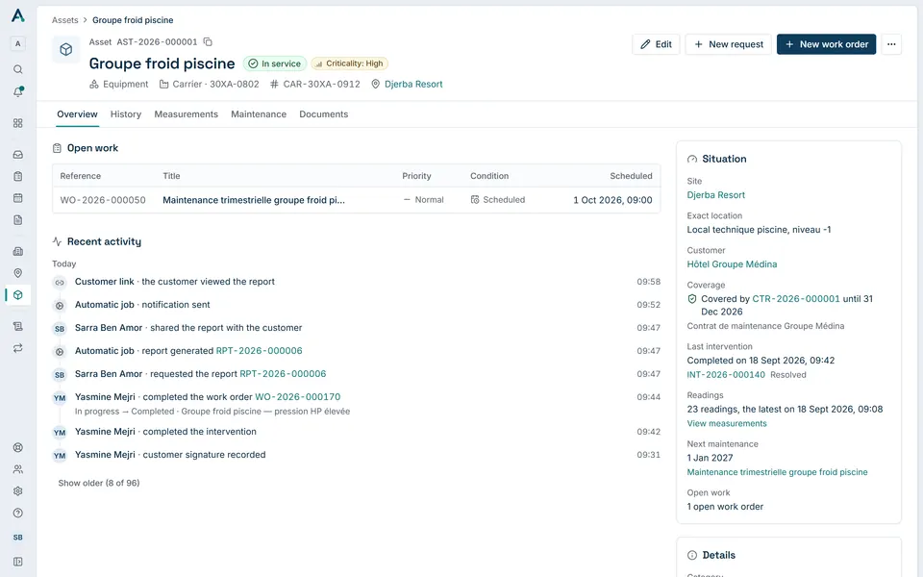The height and width of the screenshot is (577, 923).
Task: Open the dashboard grid icon
Action: point(17,123)
